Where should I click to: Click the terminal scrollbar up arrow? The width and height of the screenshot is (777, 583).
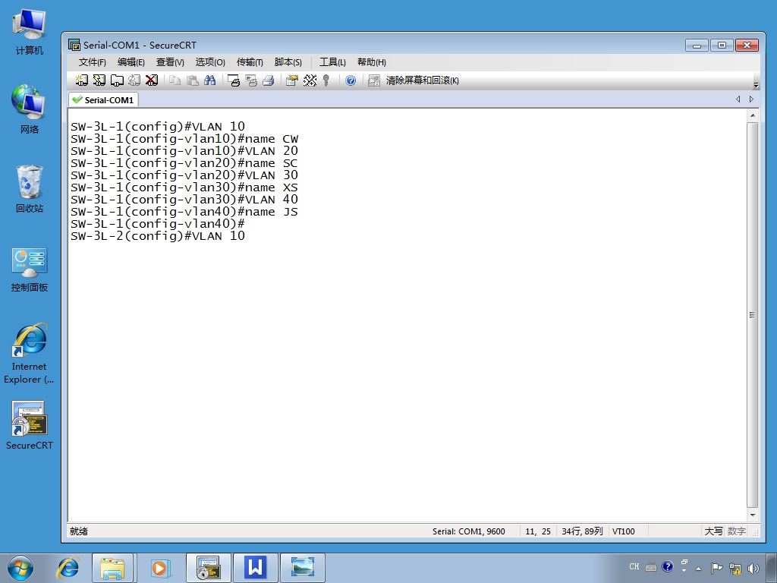752,115
